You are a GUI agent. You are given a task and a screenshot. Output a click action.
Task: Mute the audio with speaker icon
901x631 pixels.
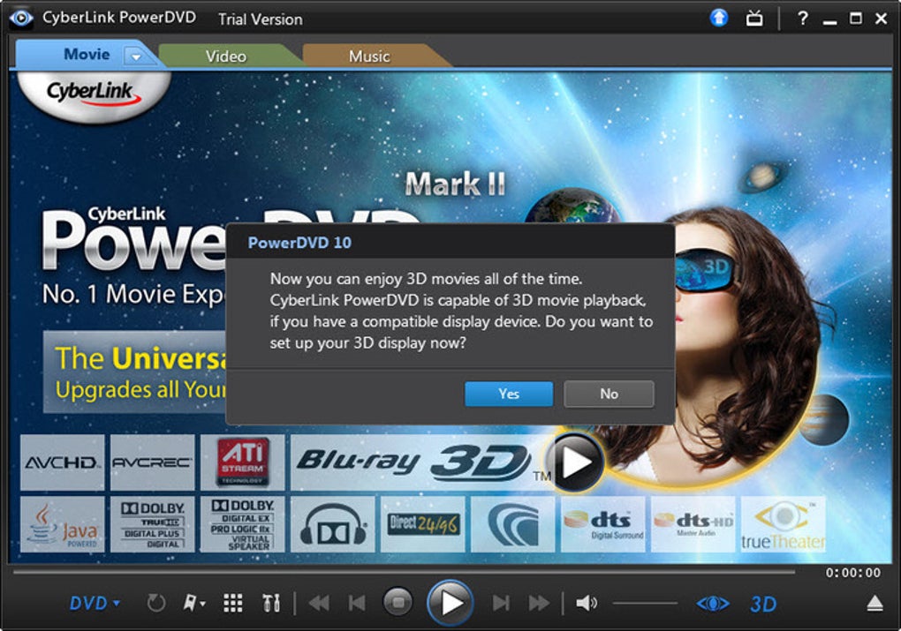[587, 603]
